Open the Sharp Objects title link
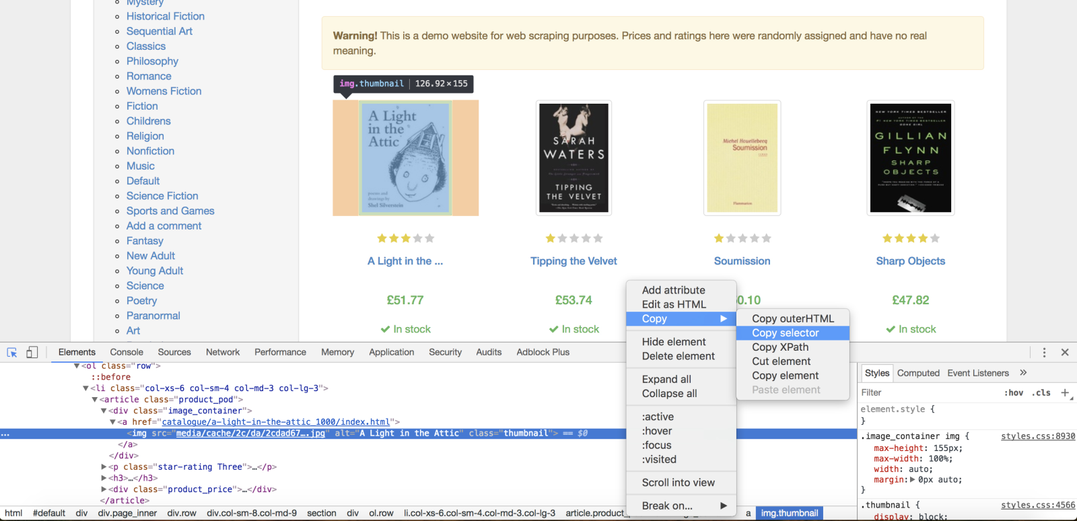The image size is (1077, 521). (x=910, y=261)
